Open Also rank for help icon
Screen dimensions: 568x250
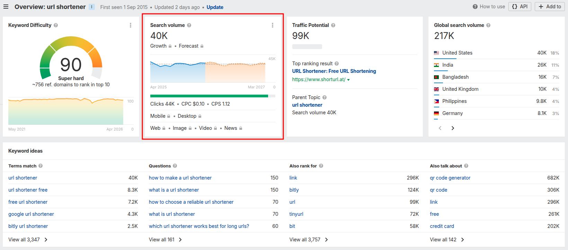[321, 166]
